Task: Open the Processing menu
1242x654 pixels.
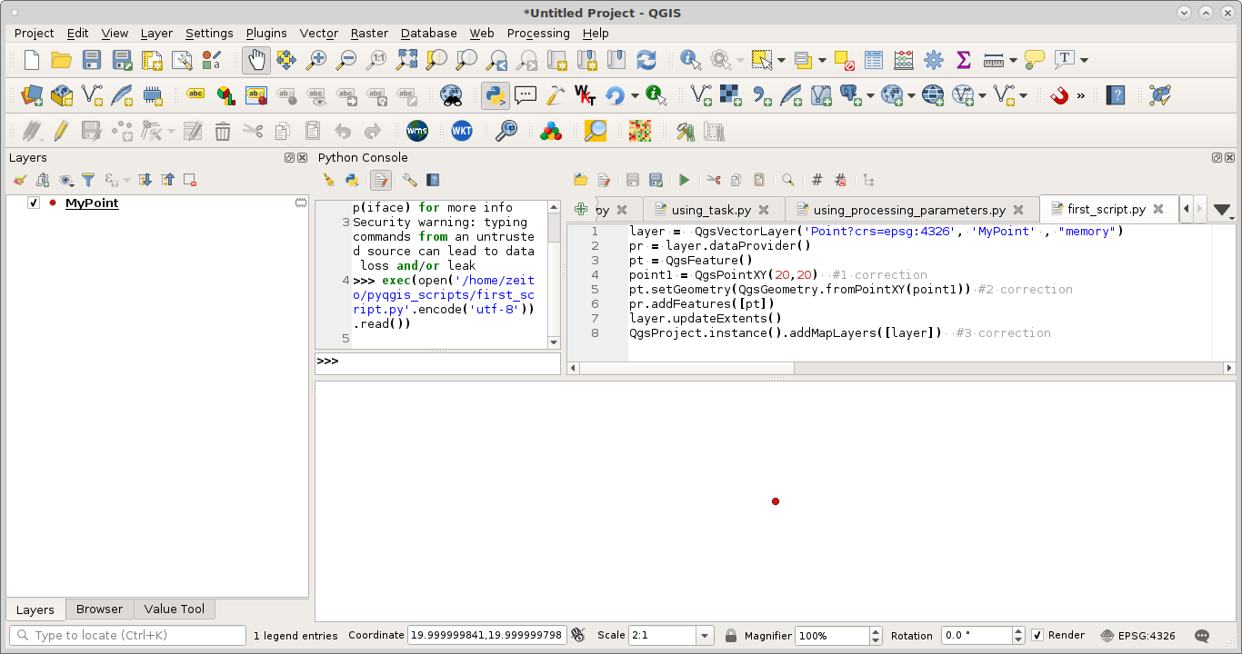Action: [x=538, y=33]
